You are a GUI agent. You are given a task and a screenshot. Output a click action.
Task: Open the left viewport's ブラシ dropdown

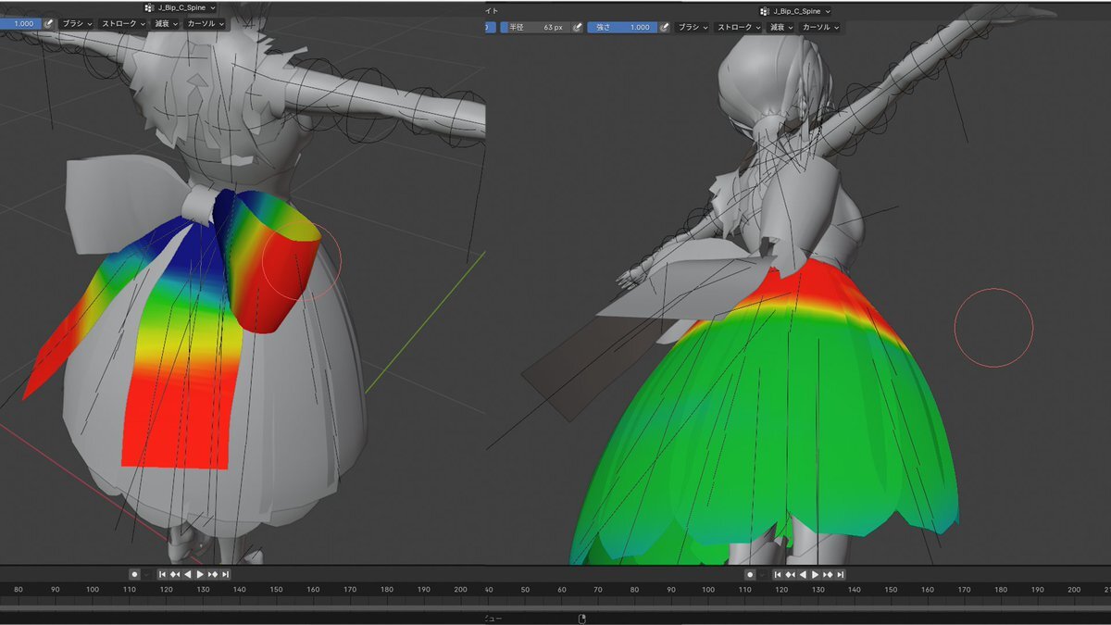point(77,23)
